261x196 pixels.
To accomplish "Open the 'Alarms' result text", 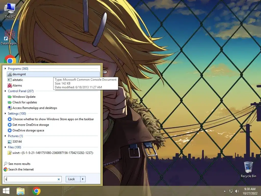I will coord(17,85).
